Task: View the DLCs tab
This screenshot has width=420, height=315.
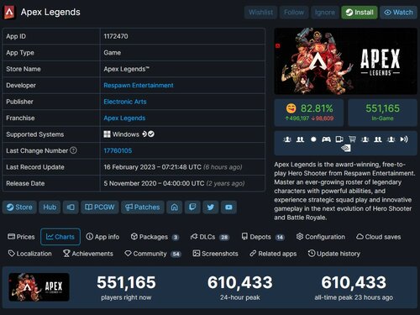Action: click(x=210, y=237)
